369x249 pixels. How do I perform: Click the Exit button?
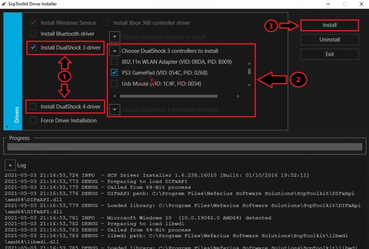pyautogui.click(x=330, y=54)
